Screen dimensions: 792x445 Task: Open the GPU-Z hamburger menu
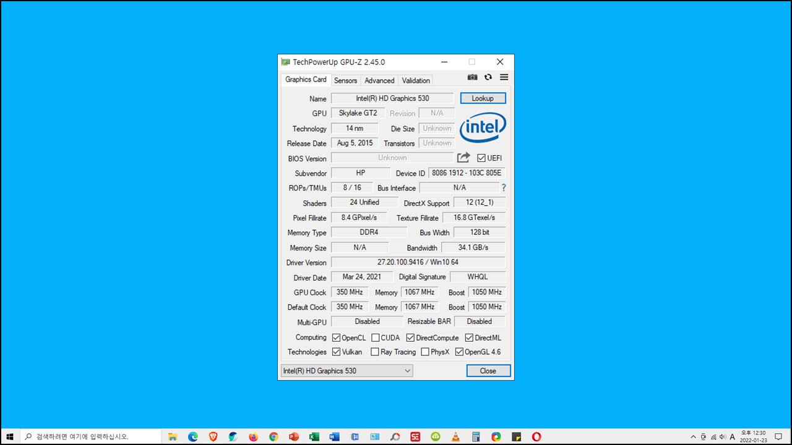pyautogui.click(x=504, y=77)
